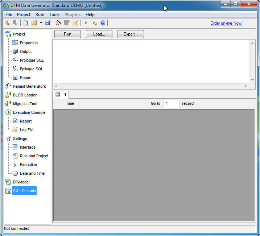Click the SQL editor scroll down arrow
260x236 pixels.
click(x=252, y=80)
